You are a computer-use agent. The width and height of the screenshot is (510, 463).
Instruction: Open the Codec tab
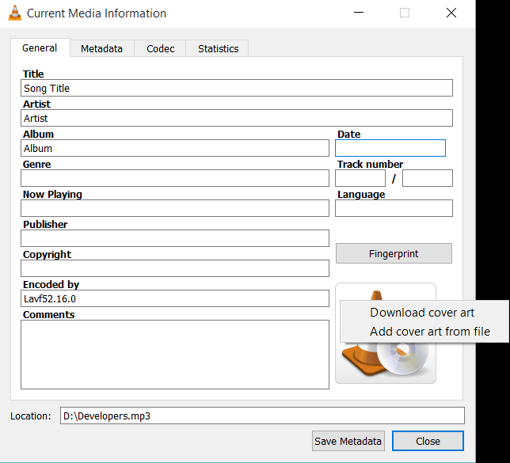[x=160, y=48]
